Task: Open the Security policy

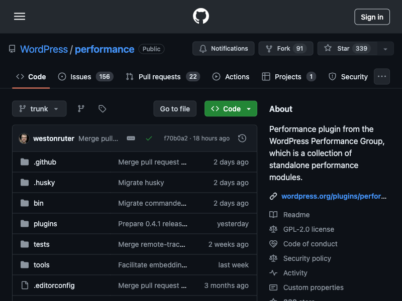Action: point(307,258)
